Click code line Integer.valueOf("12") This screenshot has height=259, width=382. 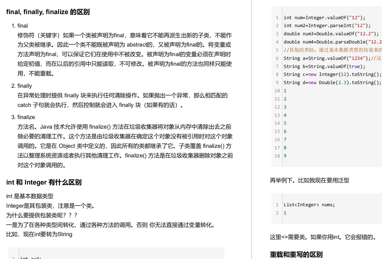pyautogui.click(x=324, y=17)
